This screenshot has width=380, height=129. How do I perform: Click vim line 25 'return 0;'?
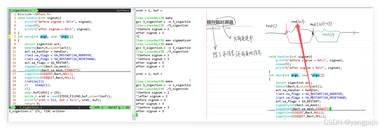pyautogui.click(x=32, y=104)
